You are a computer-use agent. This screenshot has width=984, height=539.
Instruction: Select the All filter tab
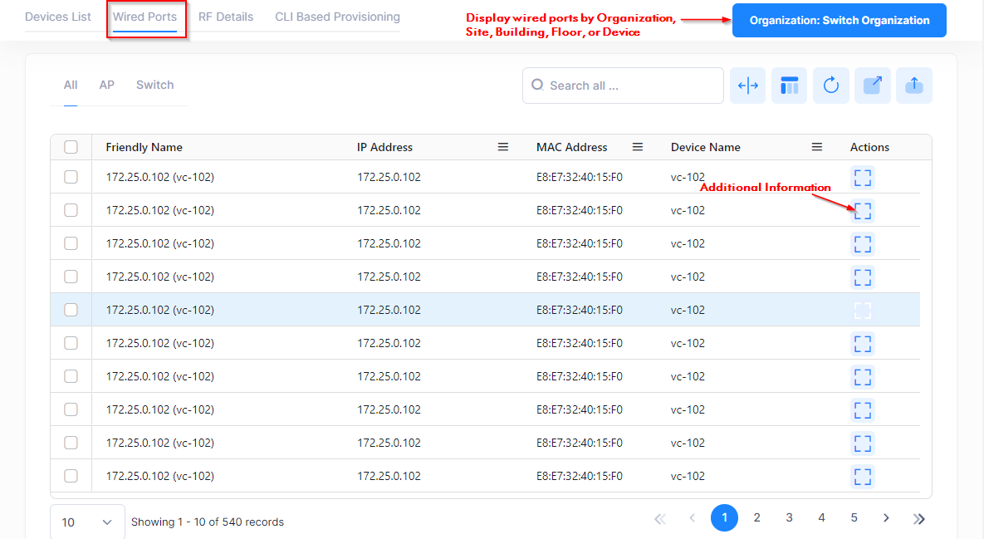[x=71, y=85]
